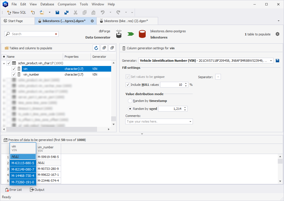284x201 pixels.
Task: Open the Error List panel
Action: pyautogui.click(x=14, y=190)
